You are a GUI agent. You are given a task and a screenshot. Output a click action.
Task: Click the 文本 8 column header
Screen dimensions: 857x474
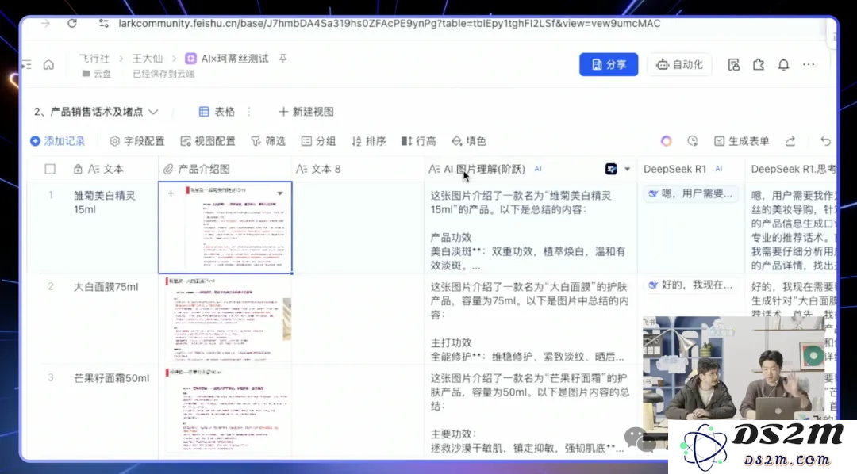coord(357,170)
